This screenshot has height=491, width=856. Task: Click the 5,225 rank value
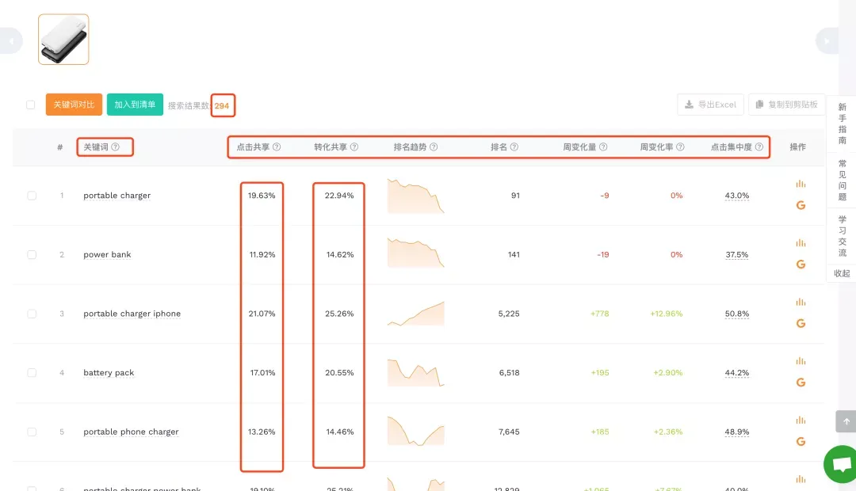coord(509,314)
